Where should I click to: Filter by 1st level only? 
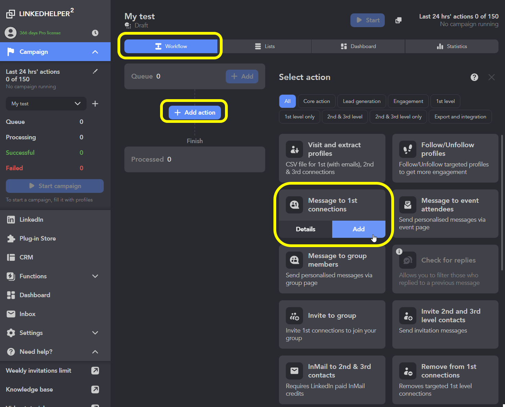click(x=300, y=117)
